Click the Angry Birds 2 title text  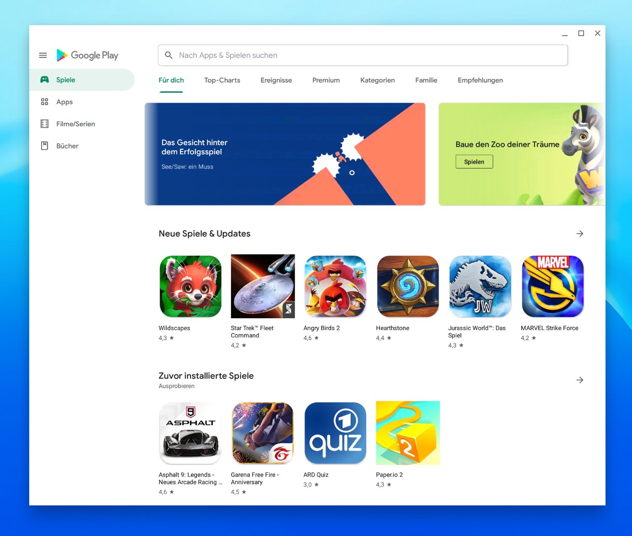[321, 328]
